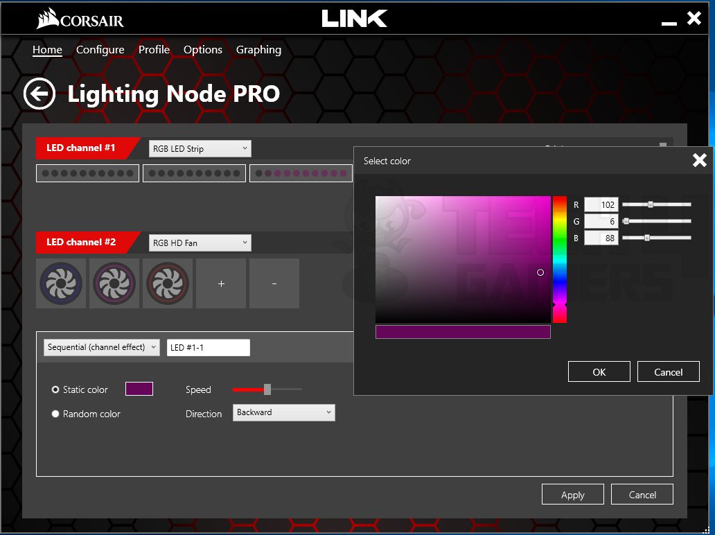
Task: Click the selected color preview bar
Action: (x=463, y=332)
